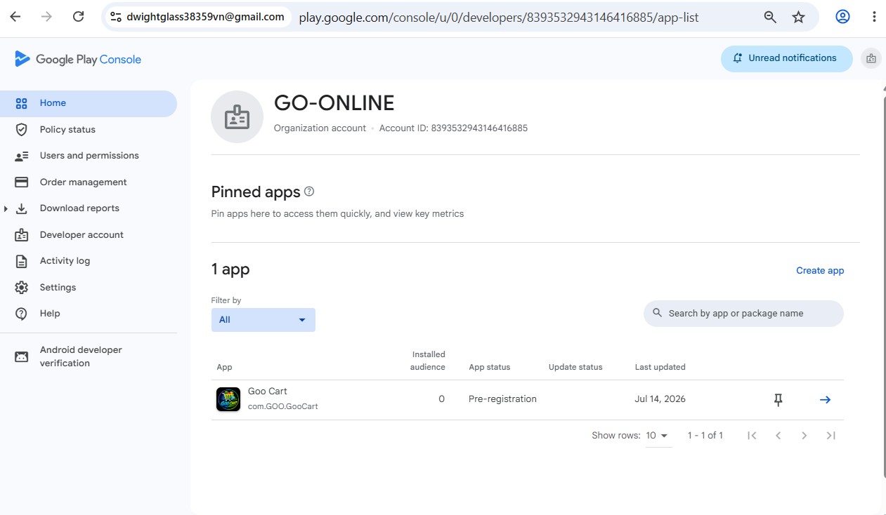Click the page vertical scrollbar
This screenshot has width=886, height=515.
click(x=883, y=288)
